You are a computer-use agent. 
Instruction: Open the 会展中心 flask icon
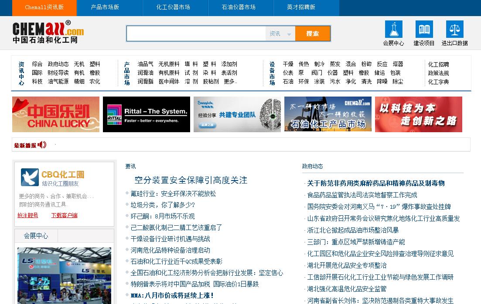(x=393, y=30)
